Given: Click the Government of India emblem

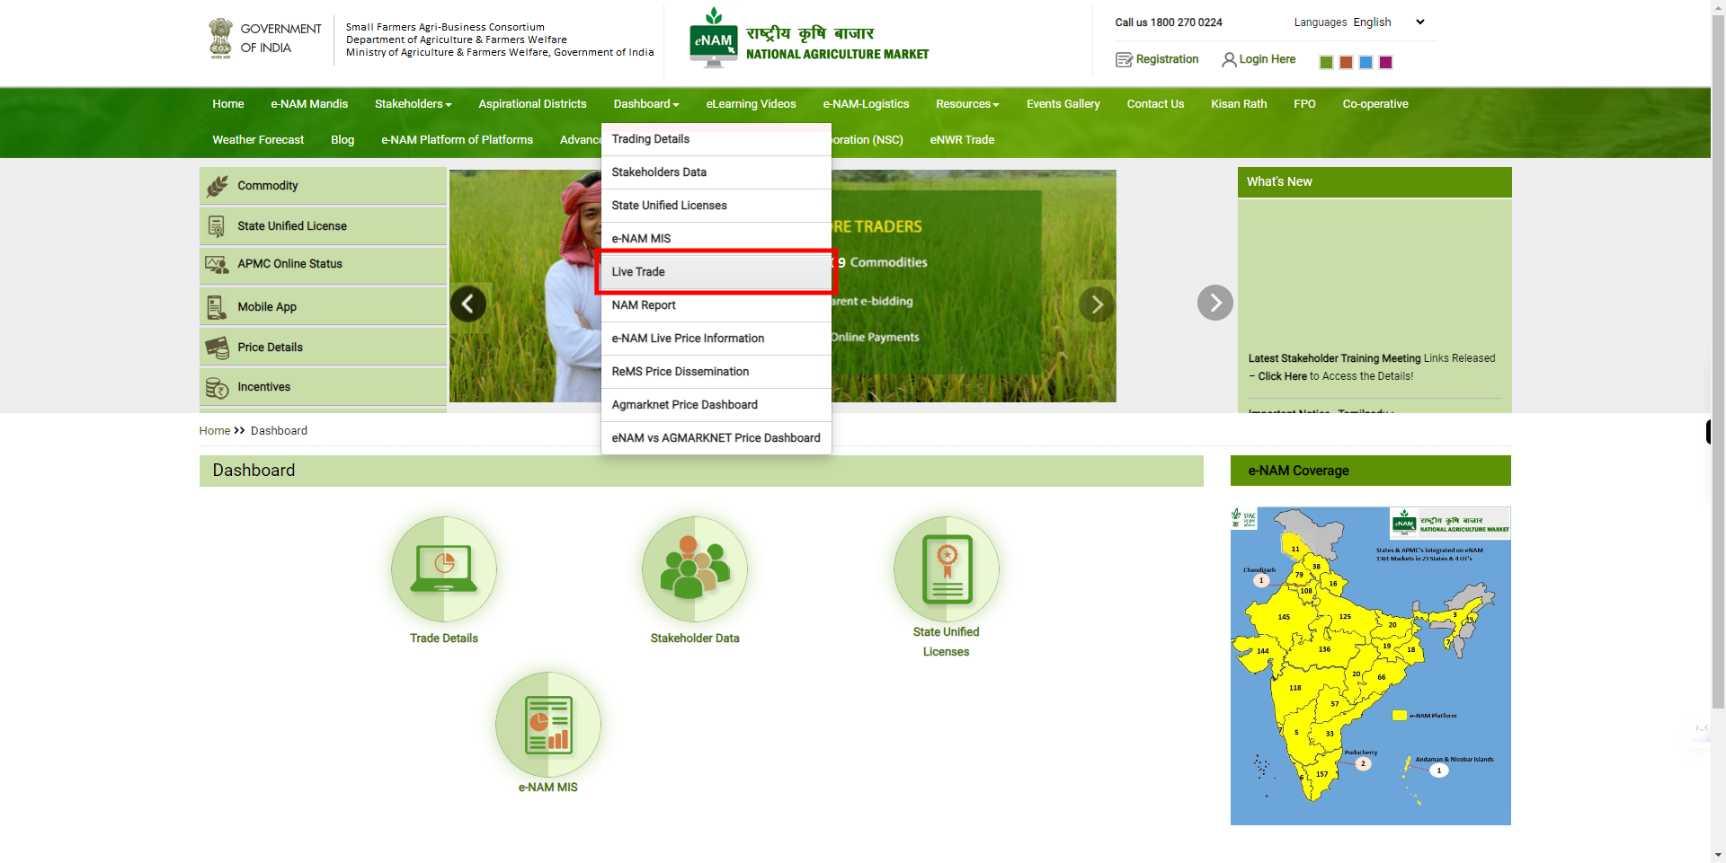Looking at the screenshot, I should pos(220,39).
